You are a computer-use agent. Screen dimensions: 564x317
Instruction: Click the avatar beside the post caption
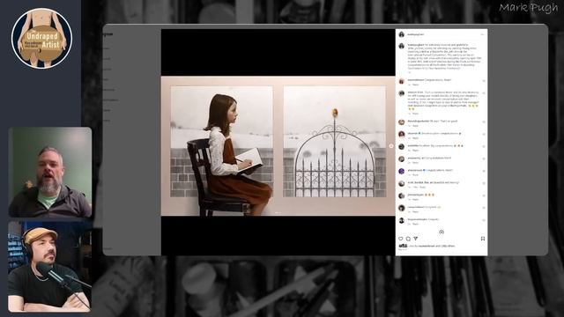[x=402, y=46]
